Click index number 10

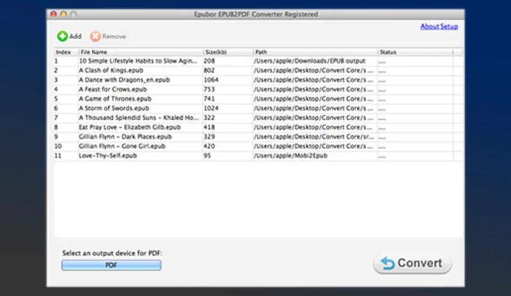tap(58, 146)
